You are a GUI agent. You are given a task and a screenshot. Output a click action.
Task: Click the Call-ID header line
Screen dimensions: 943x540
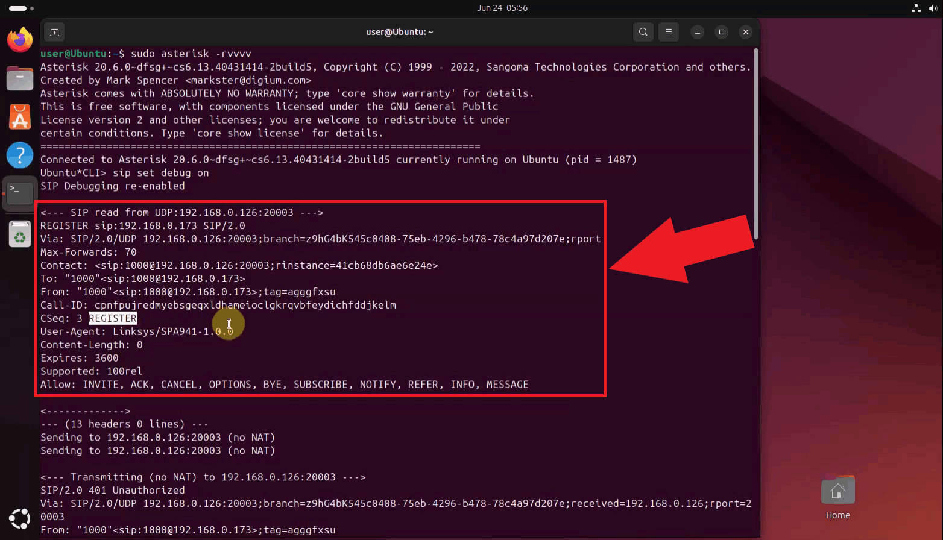point(218,306)
